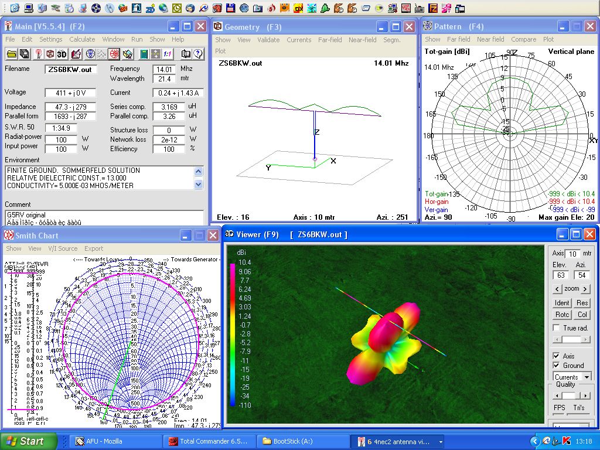The height and width of the screenshot is (450, 600).
Task: Enable the True rad. checkbox
Action: (x=556, y=328)
